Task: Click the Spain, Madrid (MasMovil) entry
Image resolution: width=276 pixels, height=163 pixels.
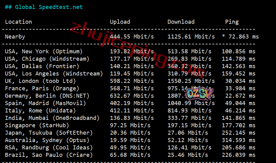Action: tap(46, 103)
